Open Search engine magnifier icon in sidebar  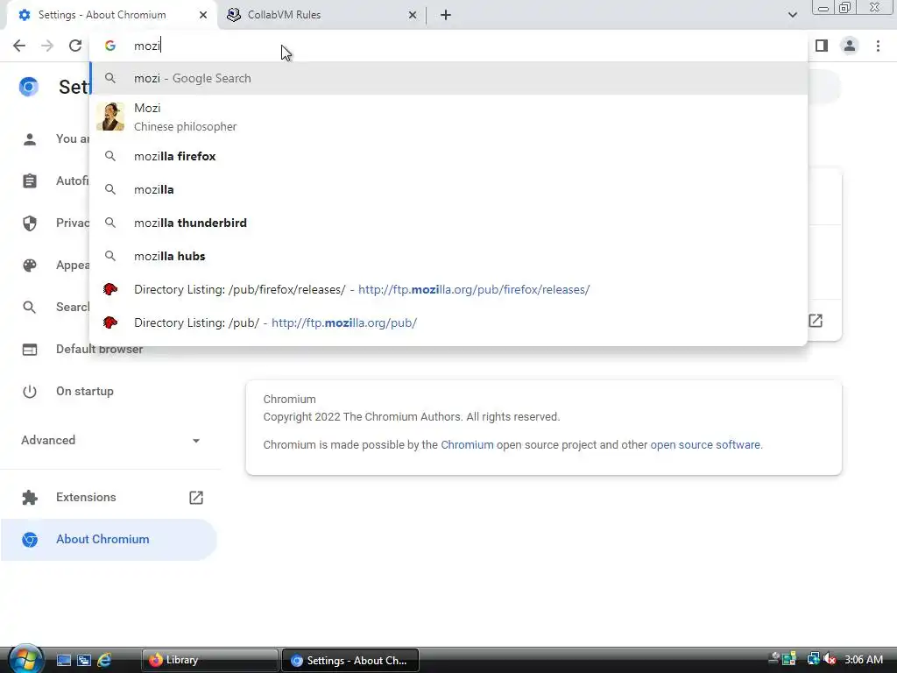click(30, 308)
